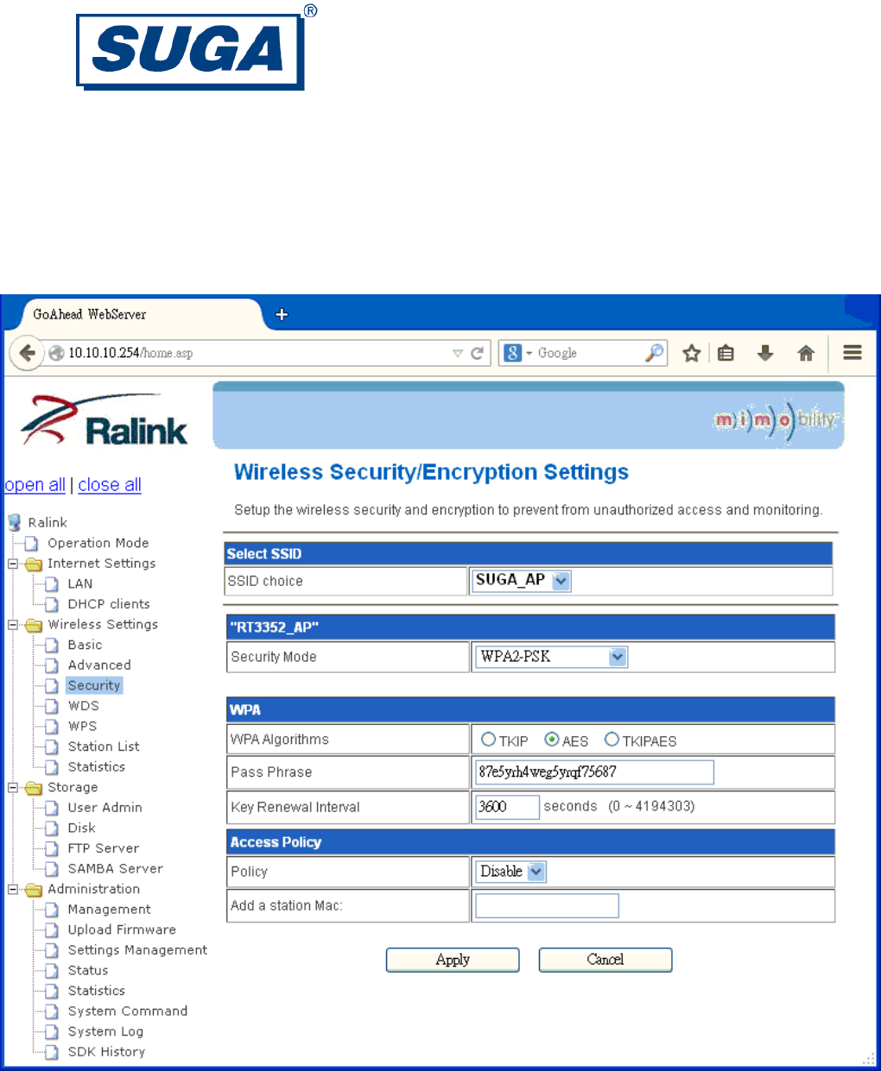This screenshot has height=1071, width=881.
Task: Click the open all link
Action: tap(35, 485)
